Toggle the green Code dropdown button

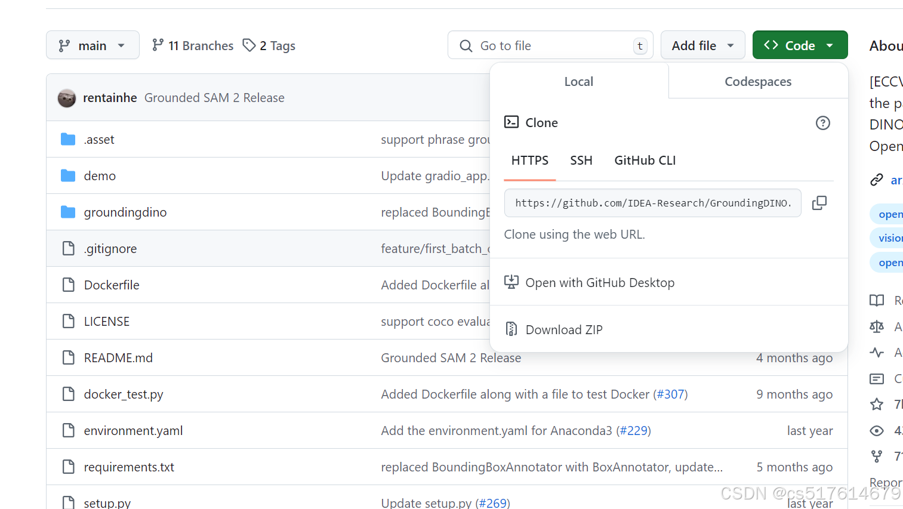(x=800, y=45)
